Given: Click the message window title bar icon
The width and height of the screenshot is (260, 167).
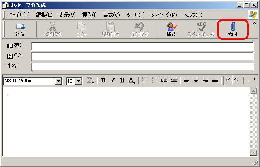Looking at the screenshot, I should (6, 5).
